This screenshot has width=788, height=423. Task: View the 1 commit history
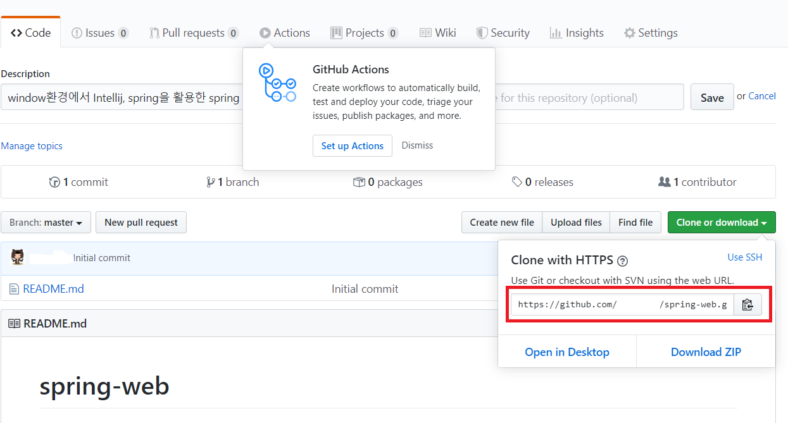78,182
